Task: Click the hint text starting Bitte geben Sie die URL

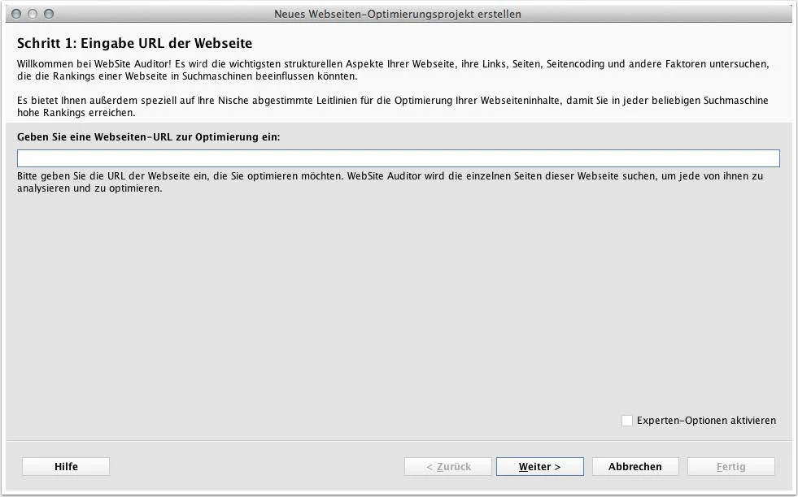Action: pyautogui.click(x=390, y=182)
